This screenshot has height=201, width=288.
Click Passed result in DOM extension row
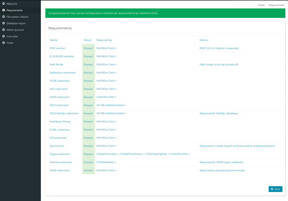[x=88, y=97]
